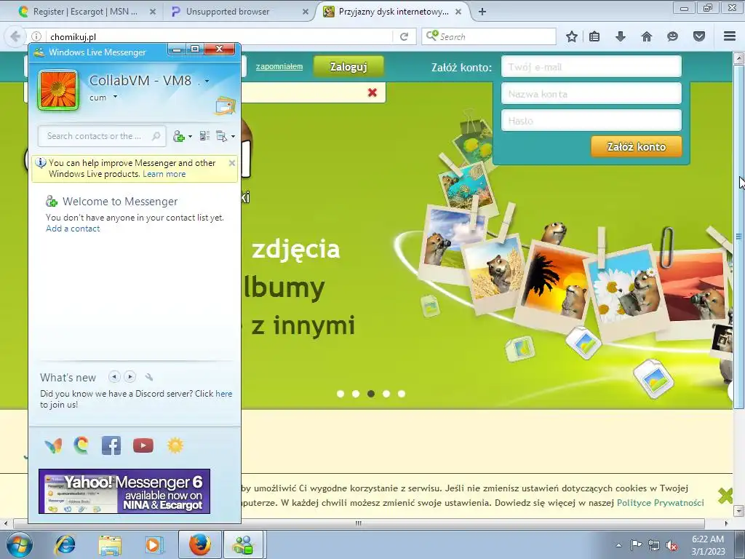Viewport: 745px width, 559px height.
Task: Open What's new options wrench icon
Action: (x=148, y=377)
